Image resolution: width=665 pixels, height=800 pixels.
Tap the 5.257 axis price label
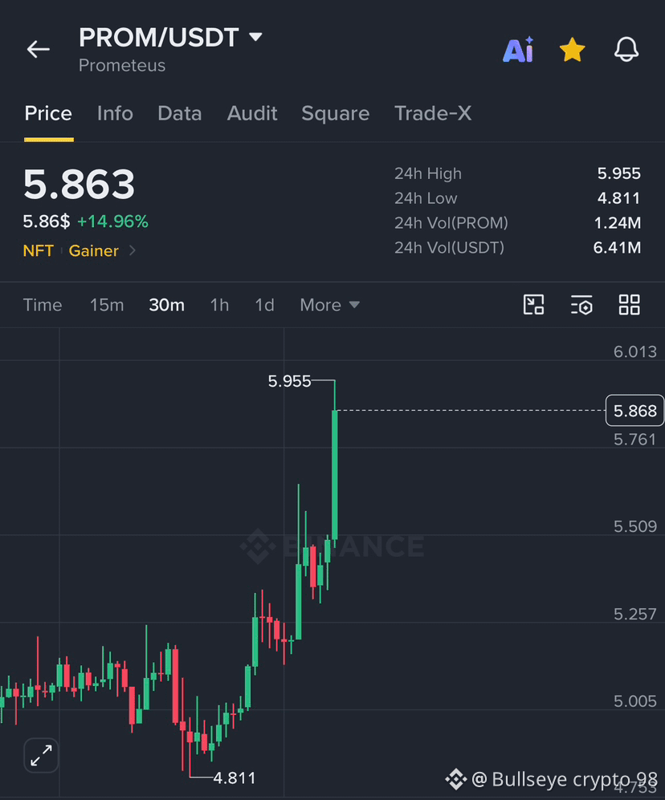click(x=634, y=614)
